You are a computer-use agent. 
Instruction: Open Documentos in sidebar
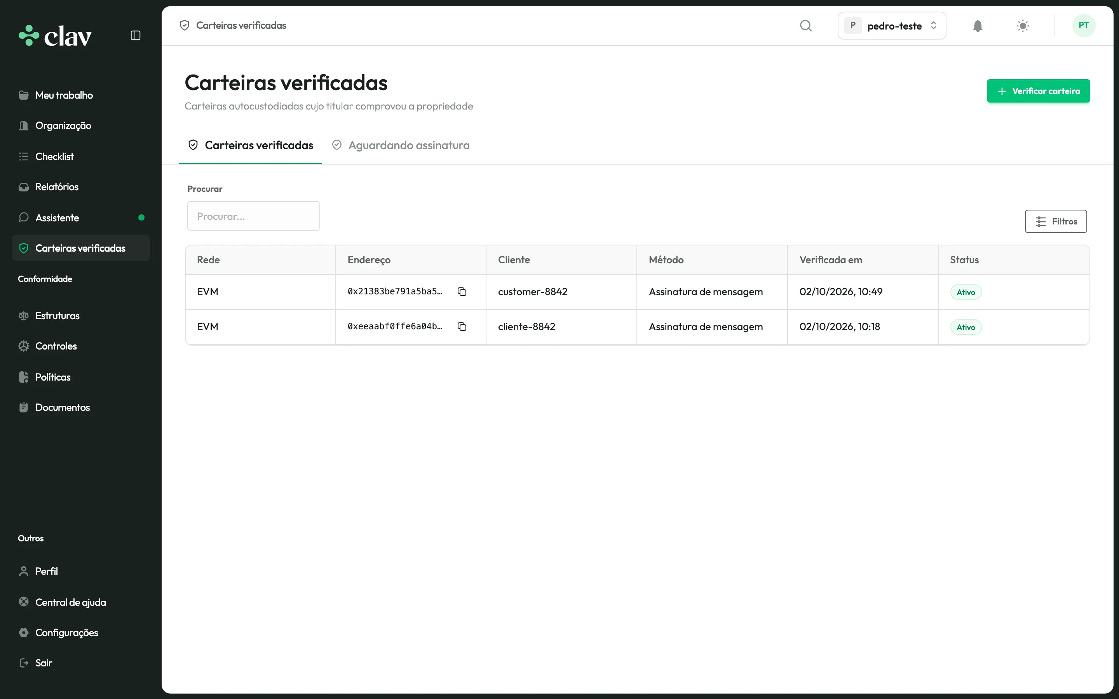coord(81,407)
